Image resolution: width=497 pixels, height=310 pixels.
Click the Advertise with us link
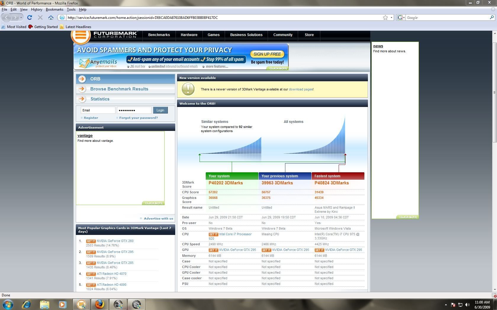click(158, 219)
